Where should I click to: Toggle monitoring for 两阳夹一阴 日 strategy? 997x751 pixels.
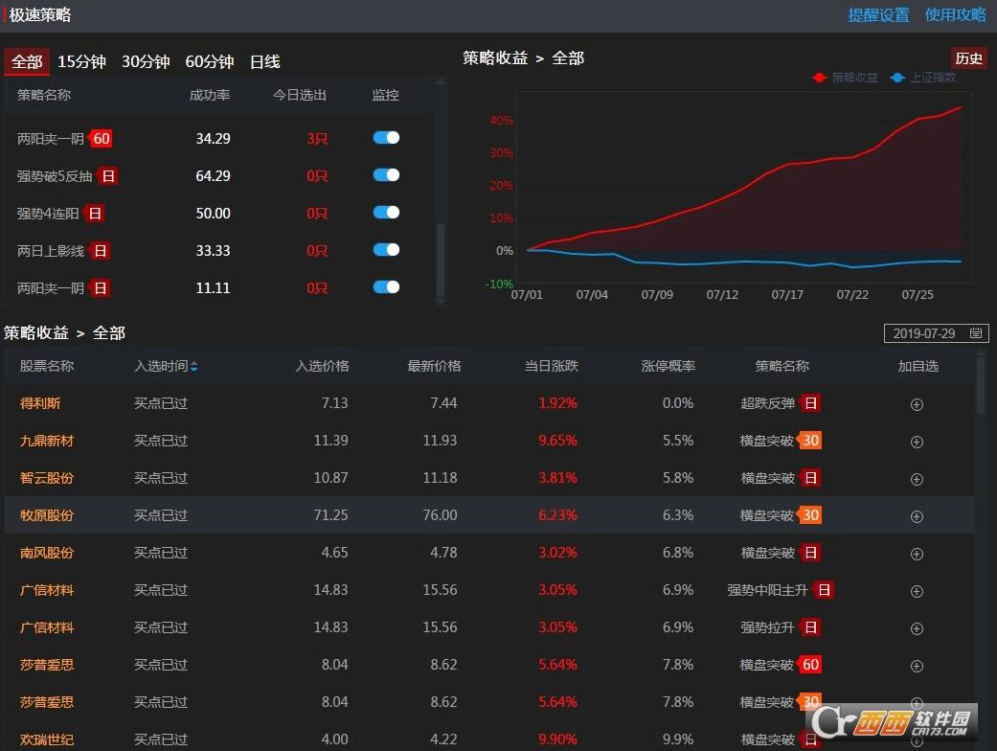(x=386, y=287)
